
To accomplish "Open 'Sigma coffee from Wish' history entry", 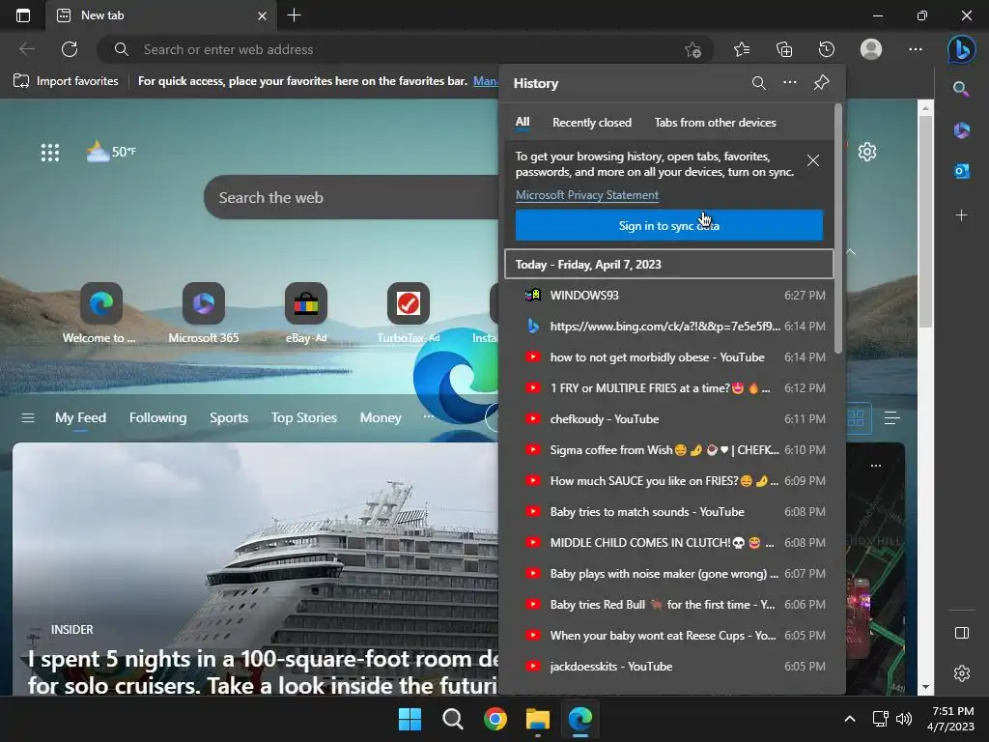I will (x=668, y=450).
